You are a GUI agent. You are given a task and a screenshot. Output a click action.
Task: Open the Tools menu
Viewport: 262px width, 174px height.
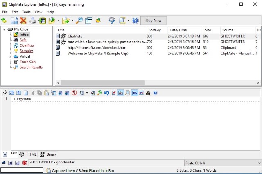click(x=26, y=12)
